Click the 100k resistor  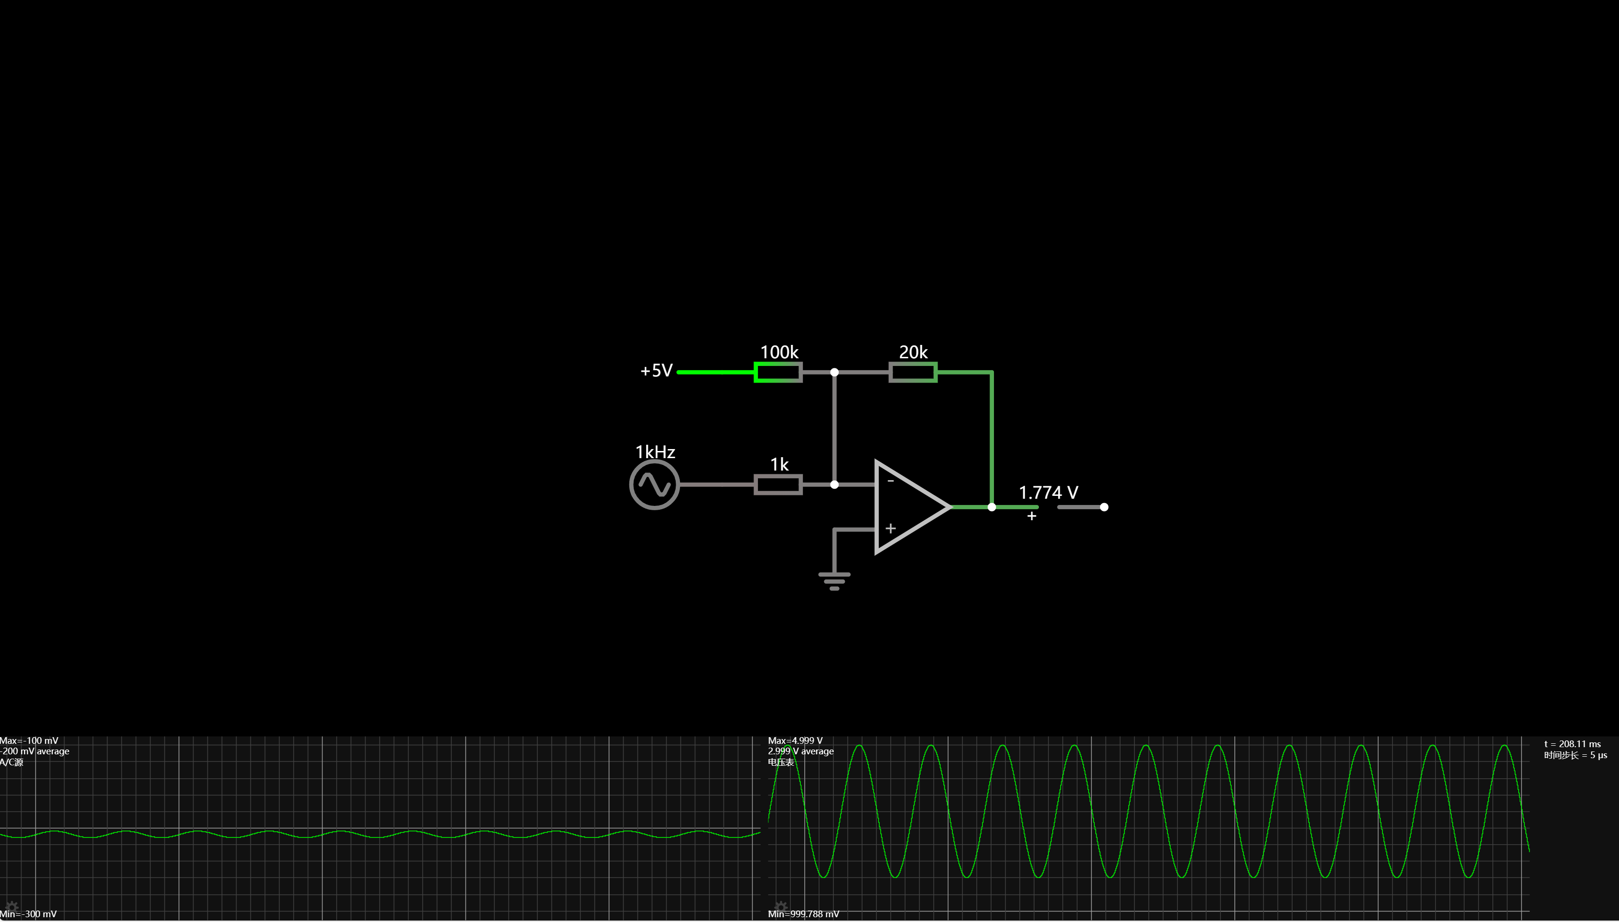point(778,372)
